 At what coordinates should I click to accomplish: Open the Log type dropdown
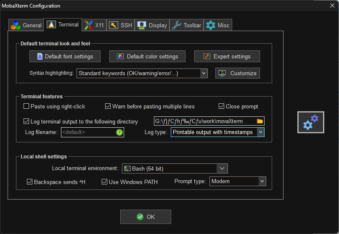[260, 132]
